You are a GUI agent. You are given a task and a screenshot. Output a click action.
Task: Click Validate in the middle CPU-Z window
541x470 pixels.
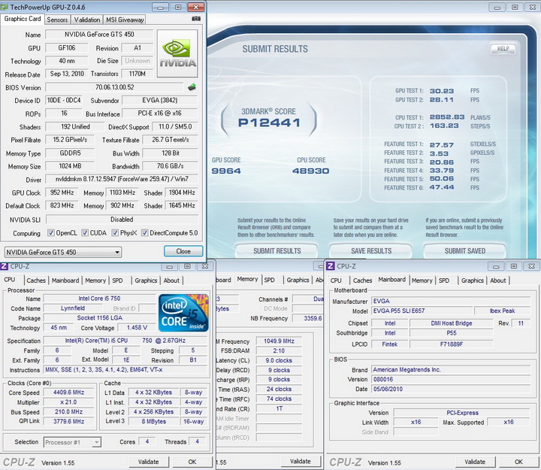pyautogui.click(x=301, y=462)
